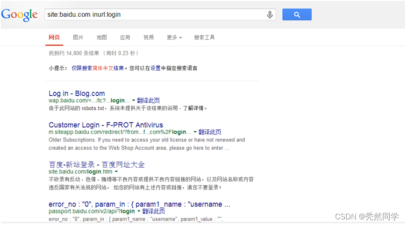Click the microphone voice search icon
The width and height of the screenshot is (406, 225).
click(x=270, y=15)
